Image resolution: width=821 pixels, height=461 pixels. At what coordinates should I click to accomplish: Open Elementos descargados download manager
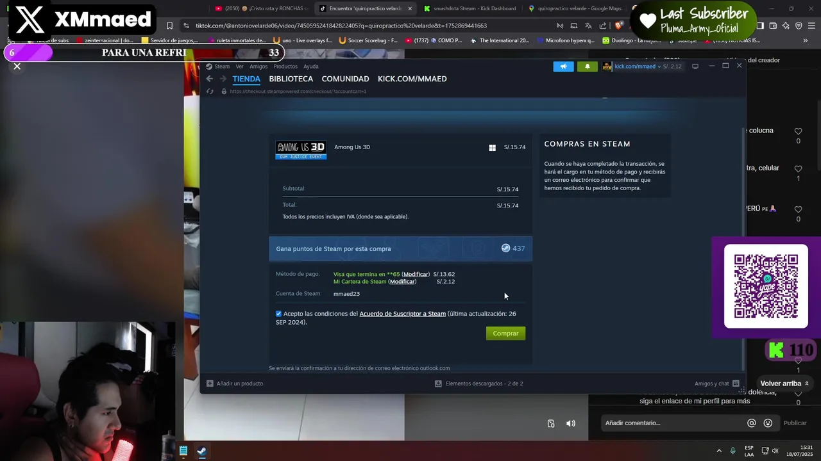click(x=478, y=384)
